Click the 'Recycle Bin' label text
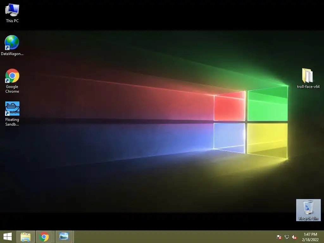This screenshot has width=324, height=243. pos(308,218)
